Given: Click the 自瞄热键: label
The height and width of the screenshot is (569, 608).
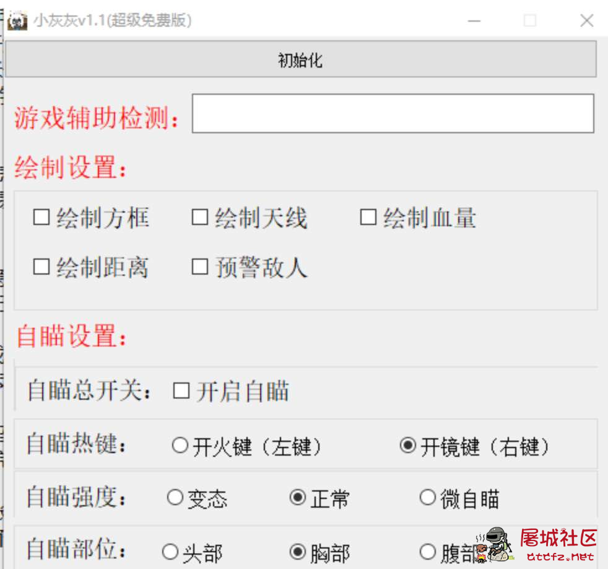Looking at the screenshot, I should (76, 444).
